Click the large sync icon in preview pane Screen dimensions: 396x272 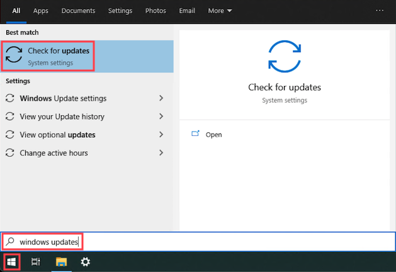[285, 56]
